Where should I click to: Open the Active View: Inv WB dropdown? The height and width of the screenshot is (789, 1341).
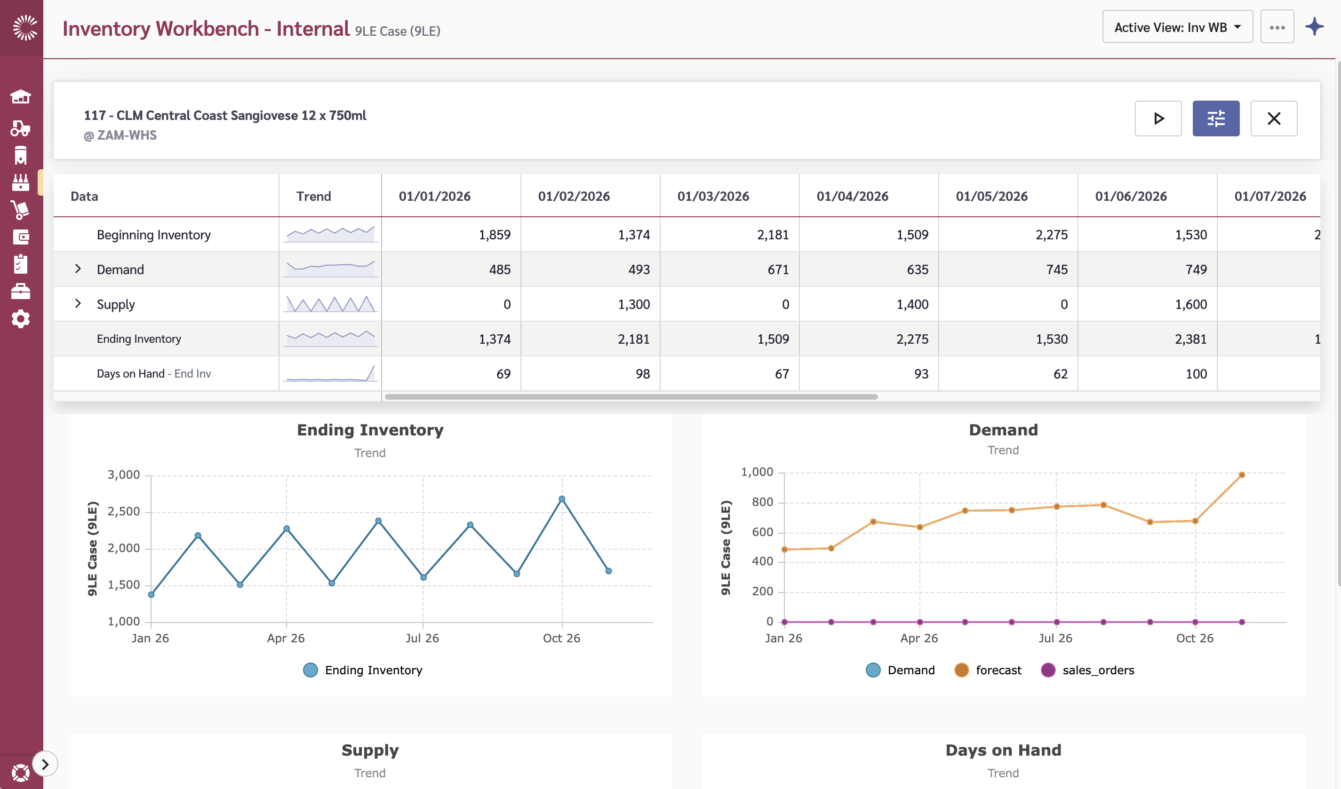pyautogui.click(x=1177, y=27)
